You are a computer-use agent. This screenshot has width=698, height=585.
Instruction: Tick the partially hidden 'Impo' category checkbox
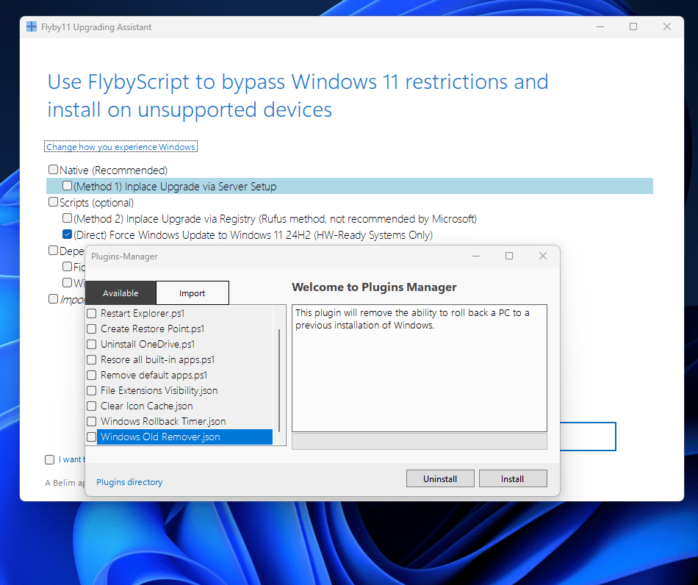click(x=53, y=298)
